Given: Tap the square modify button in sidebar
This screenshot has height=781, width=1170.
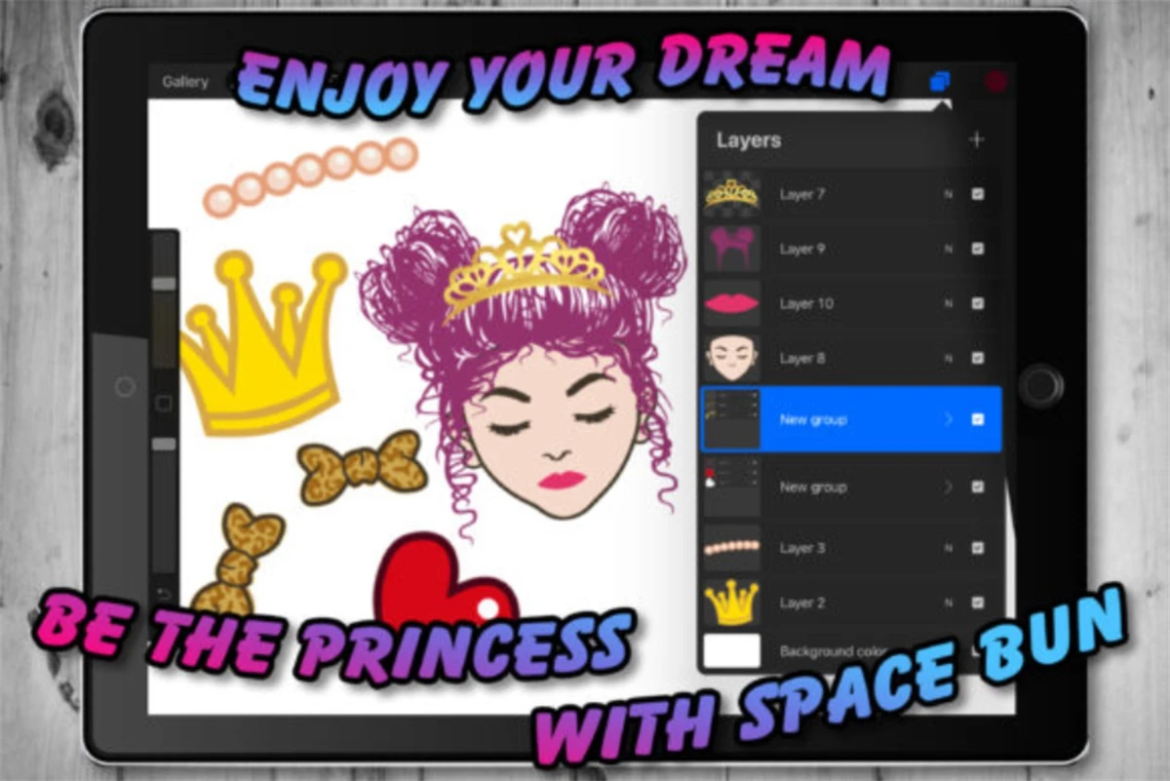Looking at the screenshot, I should coord(164,403).
